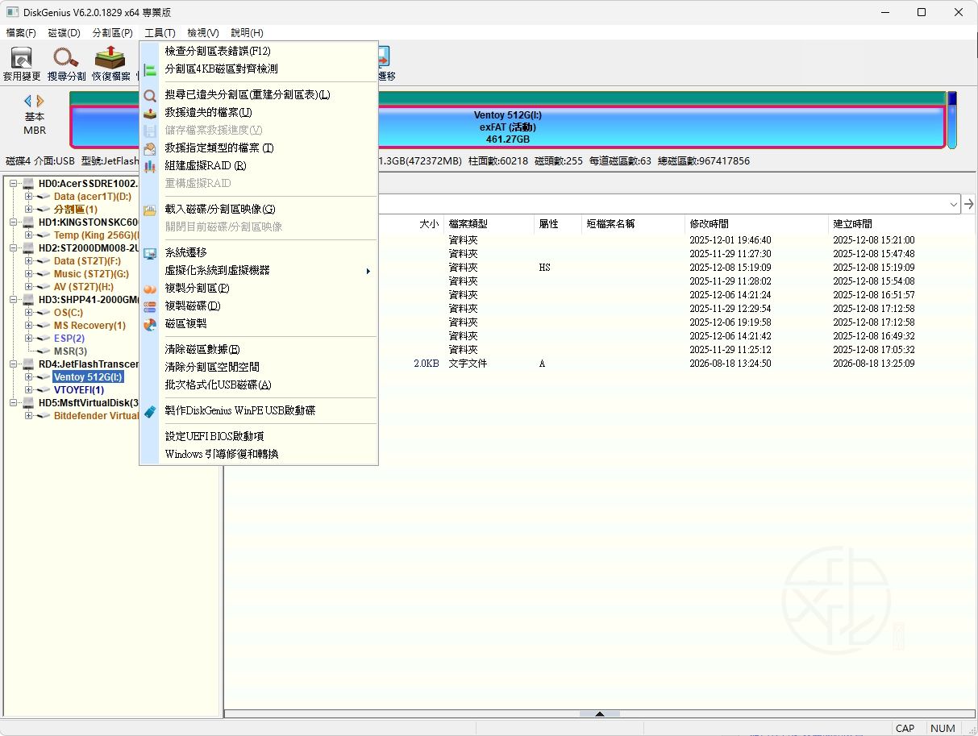Click the RD4 JetFlash disk icon
978x736 pixels.
point(29,364)
